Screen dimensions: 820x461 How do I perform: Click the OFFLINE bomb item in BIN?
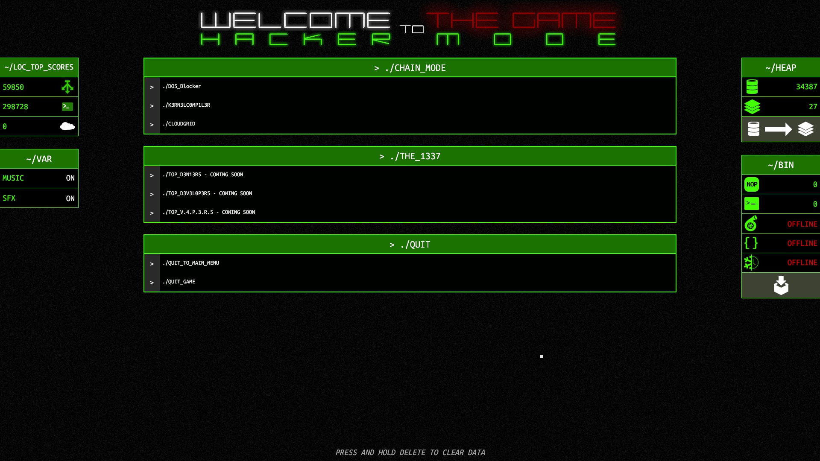pos(802,224)
